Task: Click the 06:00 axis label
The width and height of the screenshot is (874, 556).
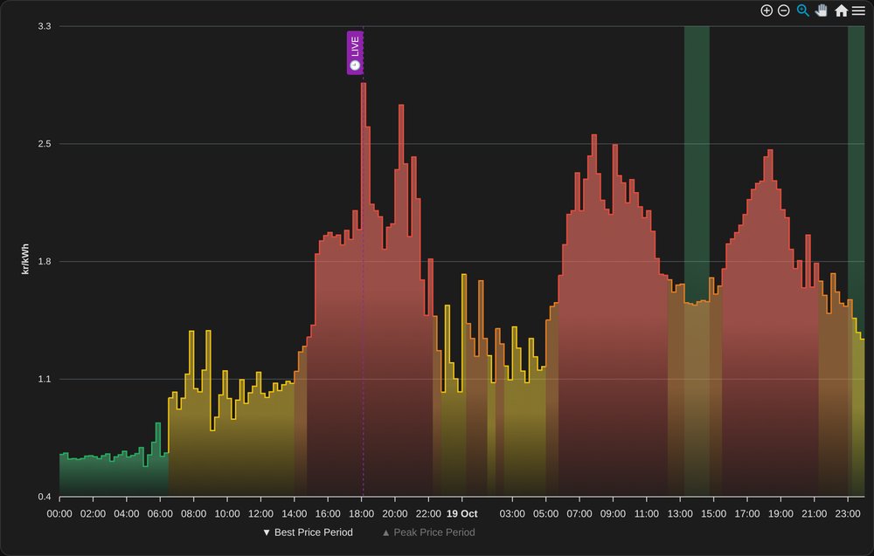Action: [x=160, y=514]
